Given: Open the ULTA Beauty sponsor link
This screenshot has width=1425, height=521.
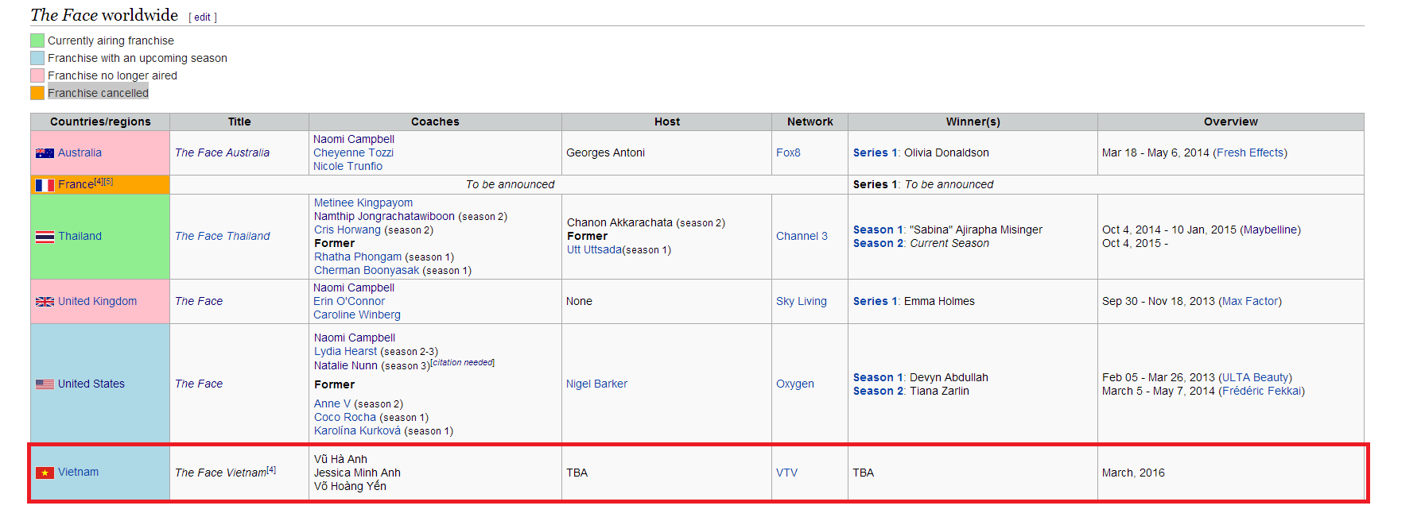Looking at the screenshot, I should coord(1255,377).
